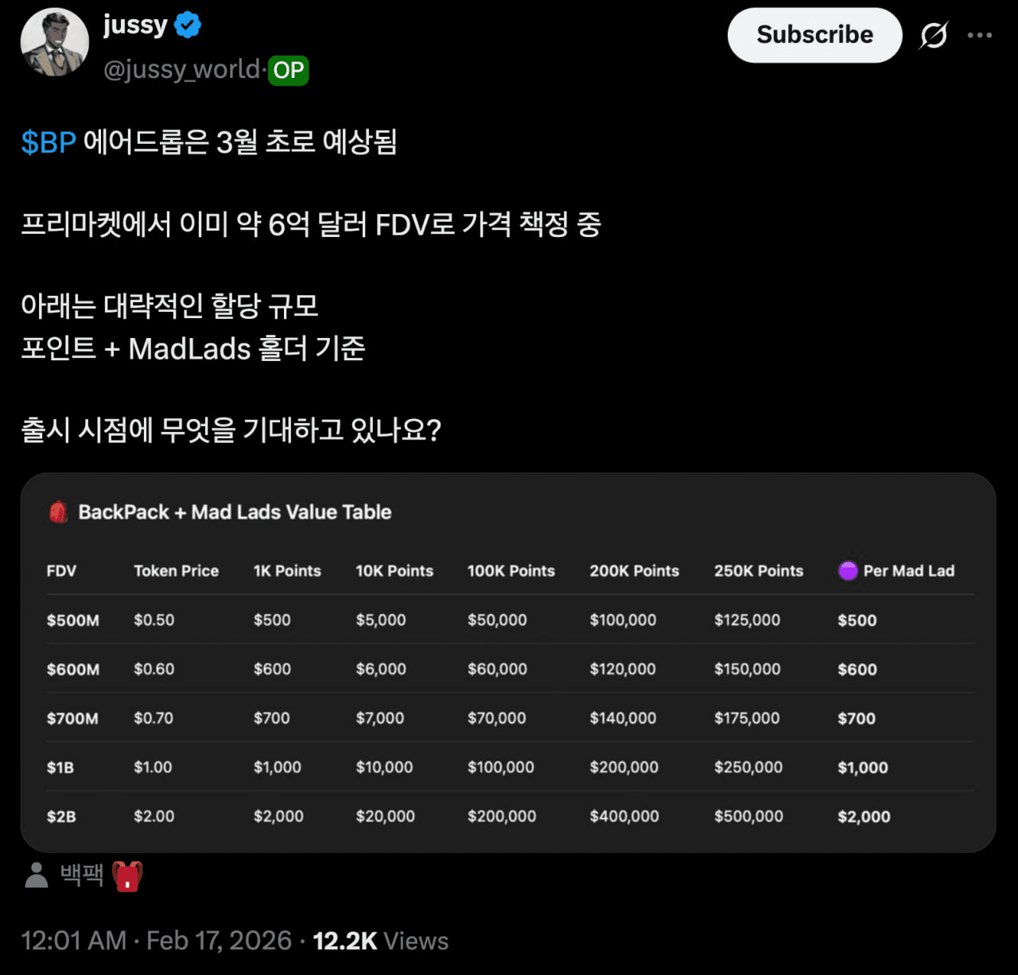Viewport: 1018px width, 975px height.
Task: Click the Grok analysis icon
Action: (x=934, y=35)
